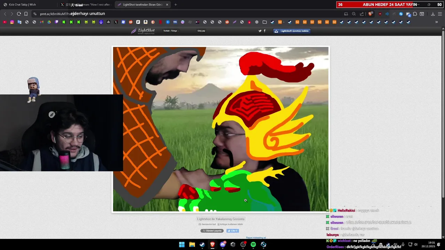Open Lightshot's Facebook icon in header
Image resolution: width=445 pixels, height=250 pixels.
click(x=265, y=31)
